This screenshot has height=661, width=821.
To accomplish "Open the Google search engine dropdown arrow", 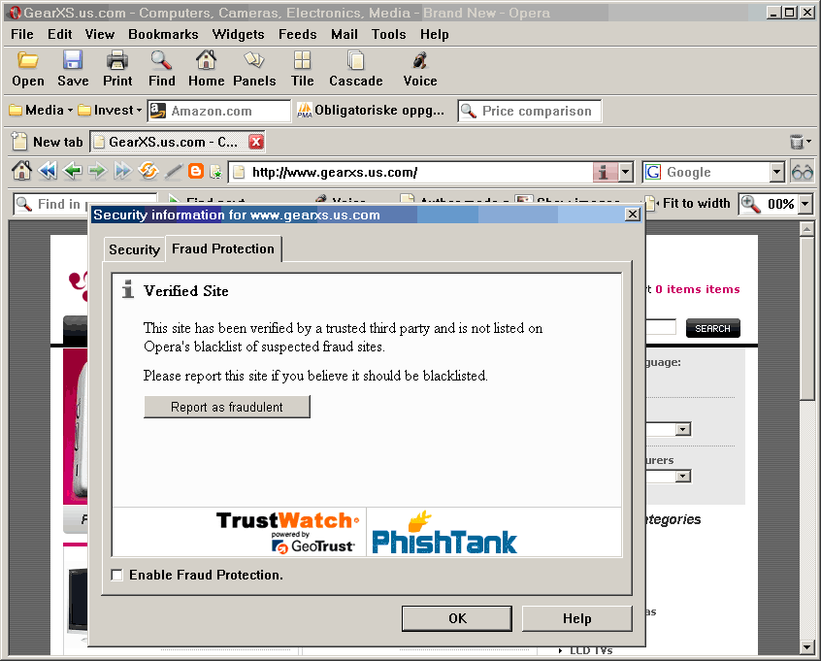I will point(776,172).
